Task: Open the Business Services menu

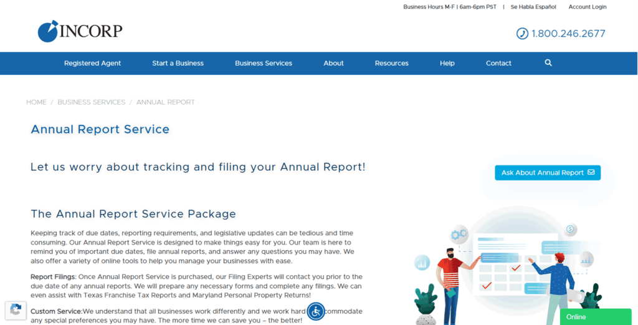Action: pyautogui.click(x=264, y=63)
